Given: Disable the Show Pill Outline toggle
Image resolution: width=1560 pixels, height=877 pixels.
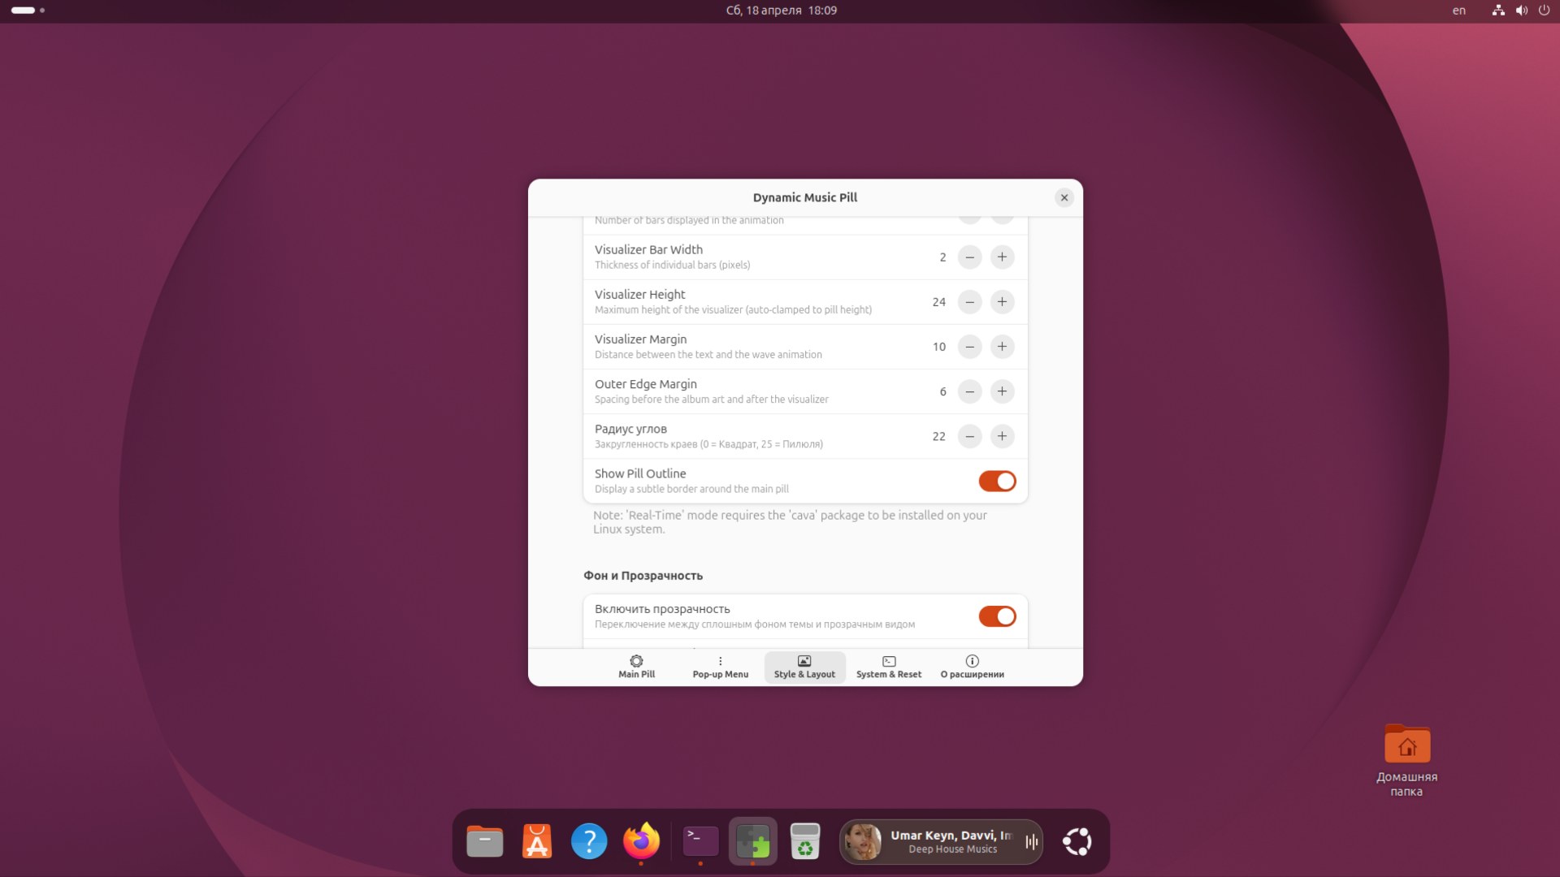Looking at the screenshot, I should (998, 481).
